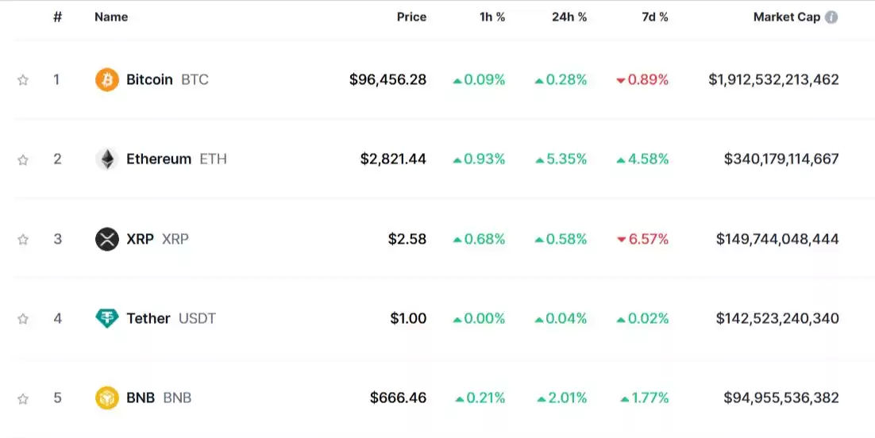Screen dimensions: 875x438
Task: Click the XRP black logo icon
Action: coord(106,240)
